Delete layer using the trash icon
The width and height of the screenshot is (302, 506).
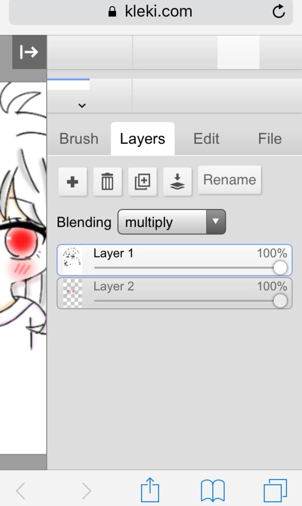pyautogui.click(x=107, y=181)
